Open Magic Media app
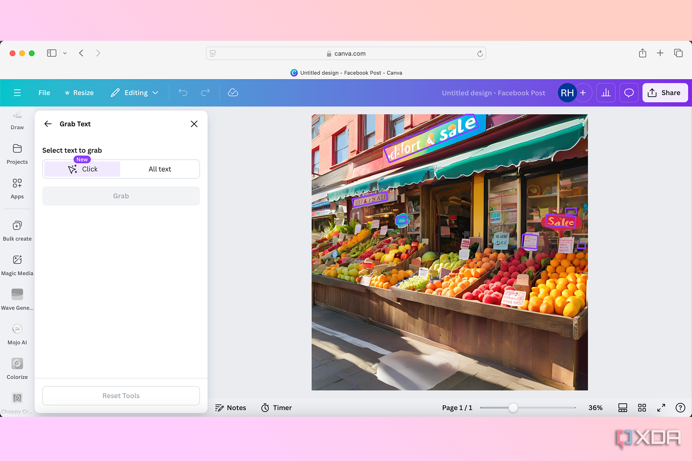The height and width of the screenshot is (461, 692). click(x=17, y=265)
